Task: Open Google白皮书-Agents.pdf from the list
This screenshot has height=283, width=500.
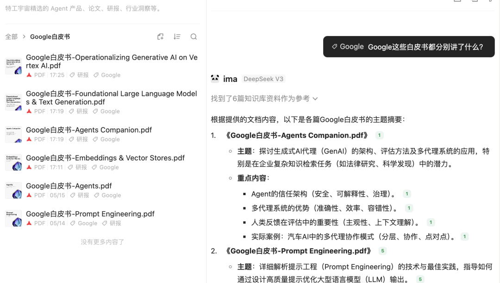Action: point(69,186)
